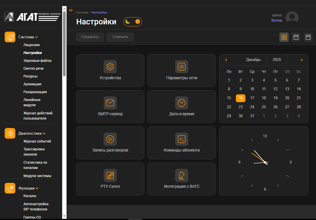The height and width of the screenshot is (220, 316).
Task: Open Лицензия in sidebar
Action: point(31,45)
